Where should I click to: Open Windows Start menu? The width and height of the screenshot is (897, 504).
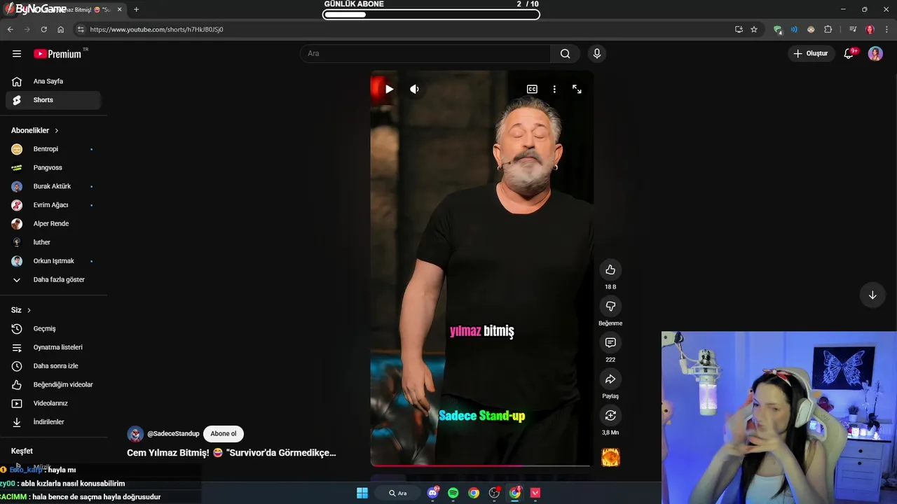pos(362,493)
